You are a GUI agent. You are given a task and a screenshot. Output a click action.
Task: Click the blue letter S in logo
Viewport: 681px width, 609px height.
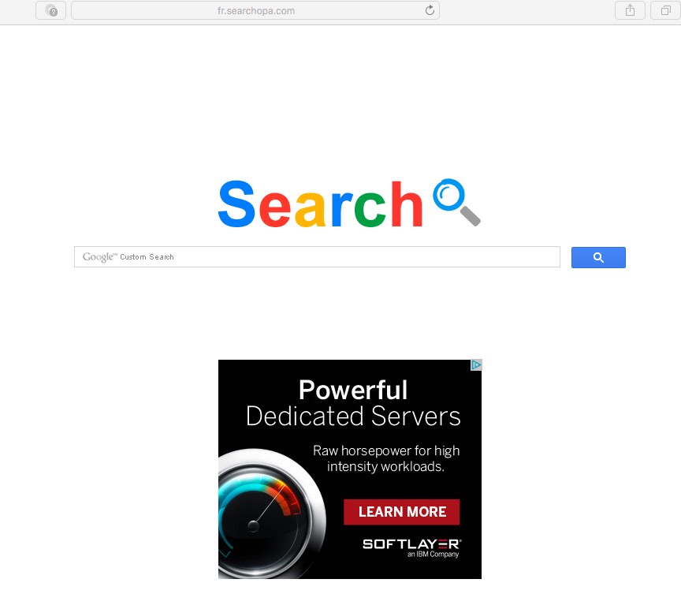click(x=236, y=204)
